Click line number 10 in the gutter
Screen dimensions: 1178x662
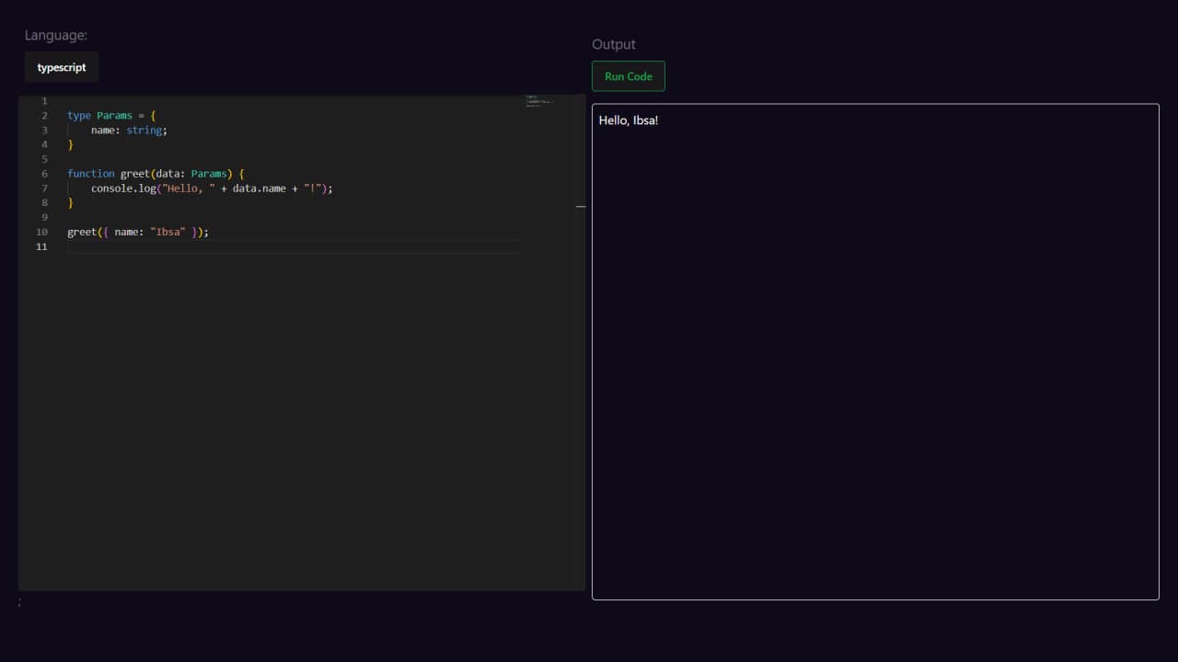pos(41,232)
